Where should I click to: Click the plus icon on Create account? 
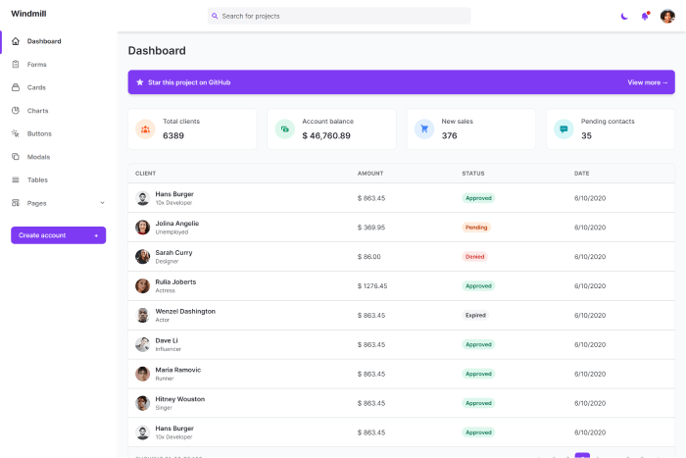(x=96, y=235)
